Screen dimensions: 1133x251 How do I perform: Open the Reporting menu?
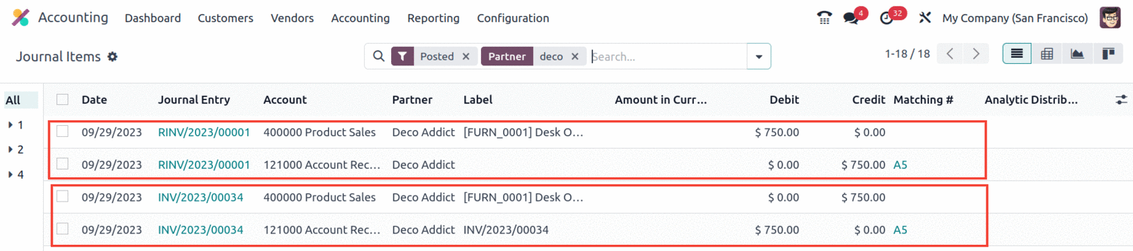click(x=433, y=18)
